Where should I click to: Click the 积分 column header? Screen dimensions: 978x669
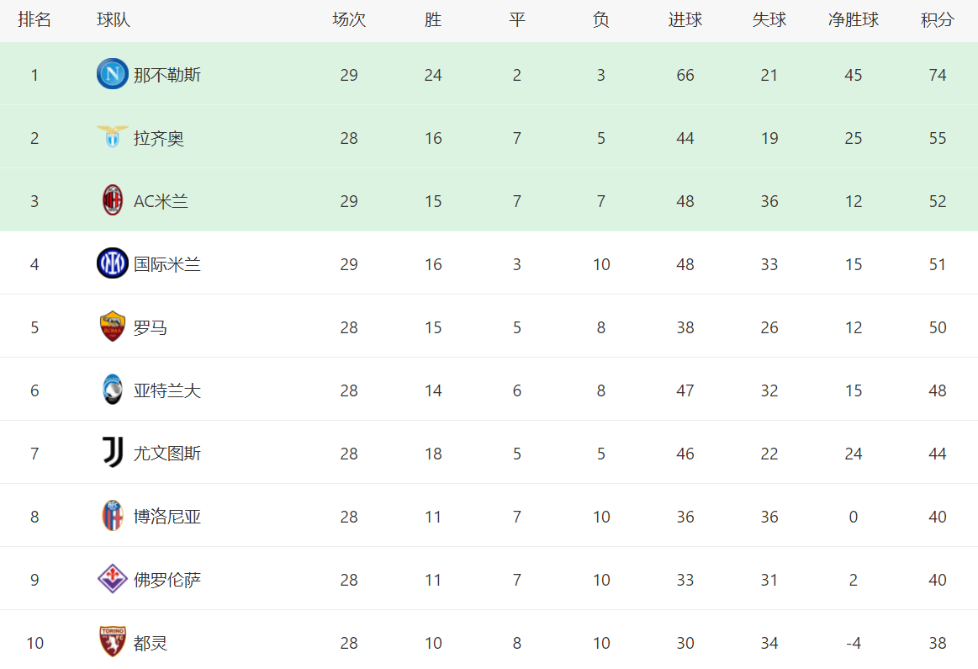(x=938, y=20)
